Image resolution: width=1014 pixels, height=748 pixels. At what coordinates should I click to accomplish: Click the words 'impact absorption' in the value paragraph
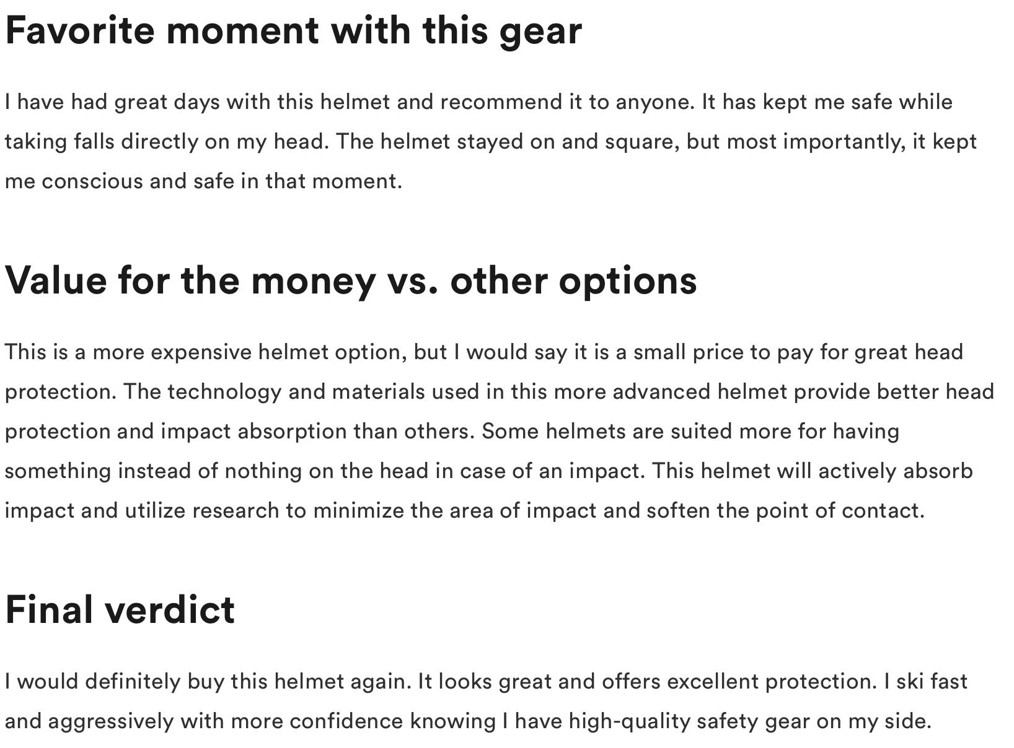click(x=254, y=432)
